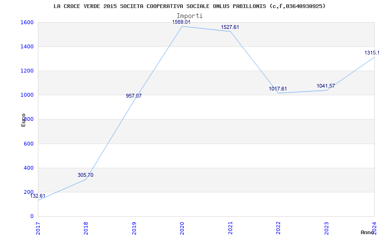379x237 pixels.
Task: Click the data label 1527.61
Action: coord(230,27)
